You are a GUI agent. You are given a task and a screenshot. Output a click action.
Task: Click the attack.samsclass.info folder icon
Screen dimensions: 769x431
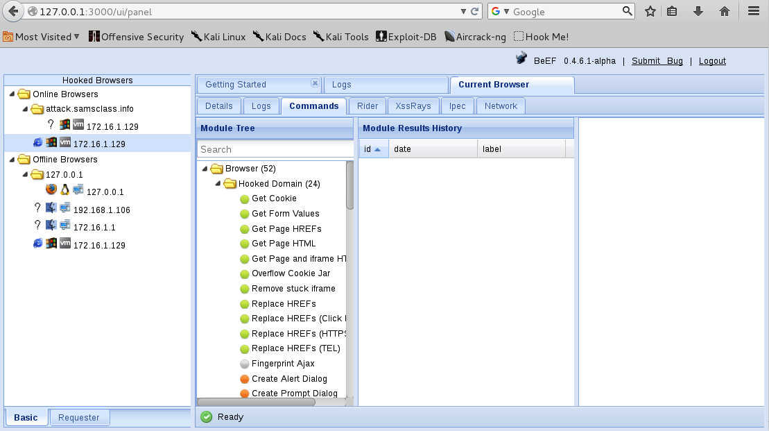point(37,109)
